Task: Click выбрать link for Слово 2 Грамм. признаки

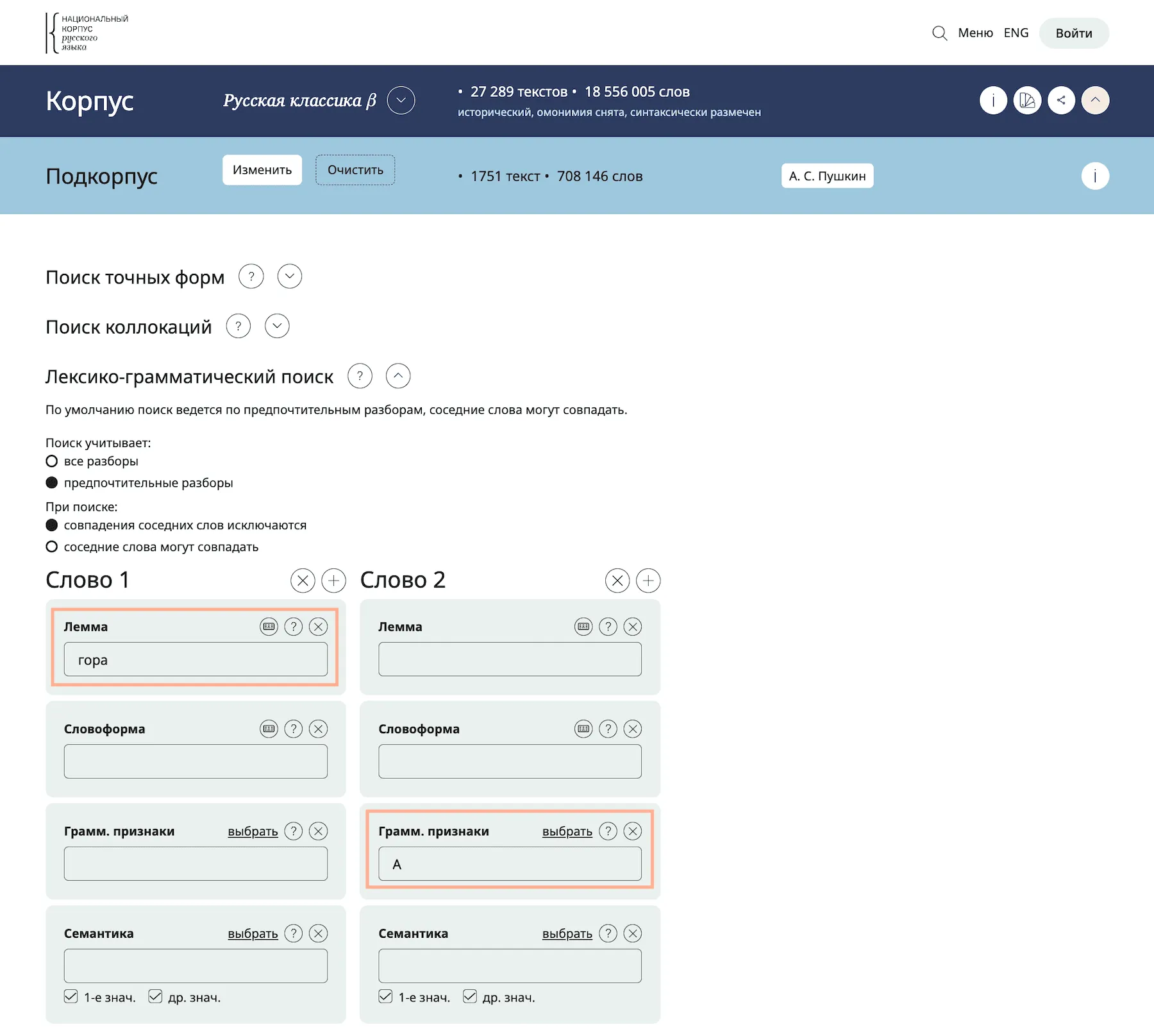Action: 567,831
